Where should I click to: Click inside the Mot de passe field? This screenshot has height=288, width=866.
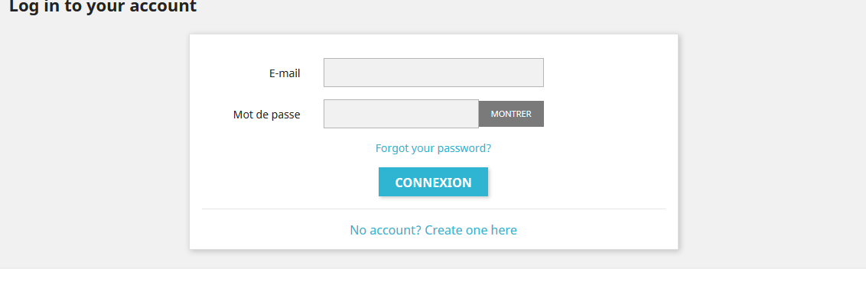(x=401, y=114)
